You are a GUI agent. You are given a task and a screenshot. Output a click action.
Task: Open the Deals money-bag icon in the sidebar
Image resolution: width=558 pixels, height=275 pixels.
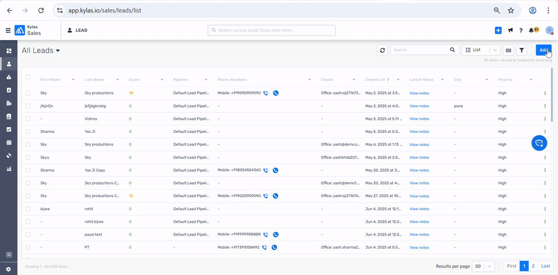9,77
